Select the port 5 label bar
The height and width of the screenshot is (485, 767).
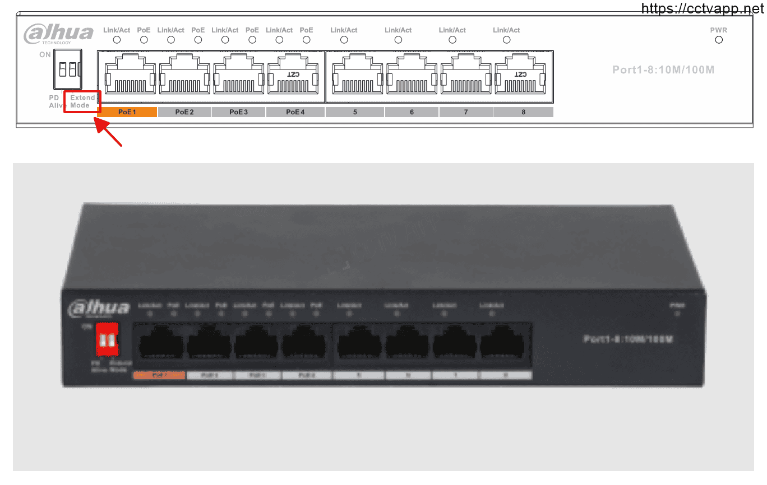[355, 112]
